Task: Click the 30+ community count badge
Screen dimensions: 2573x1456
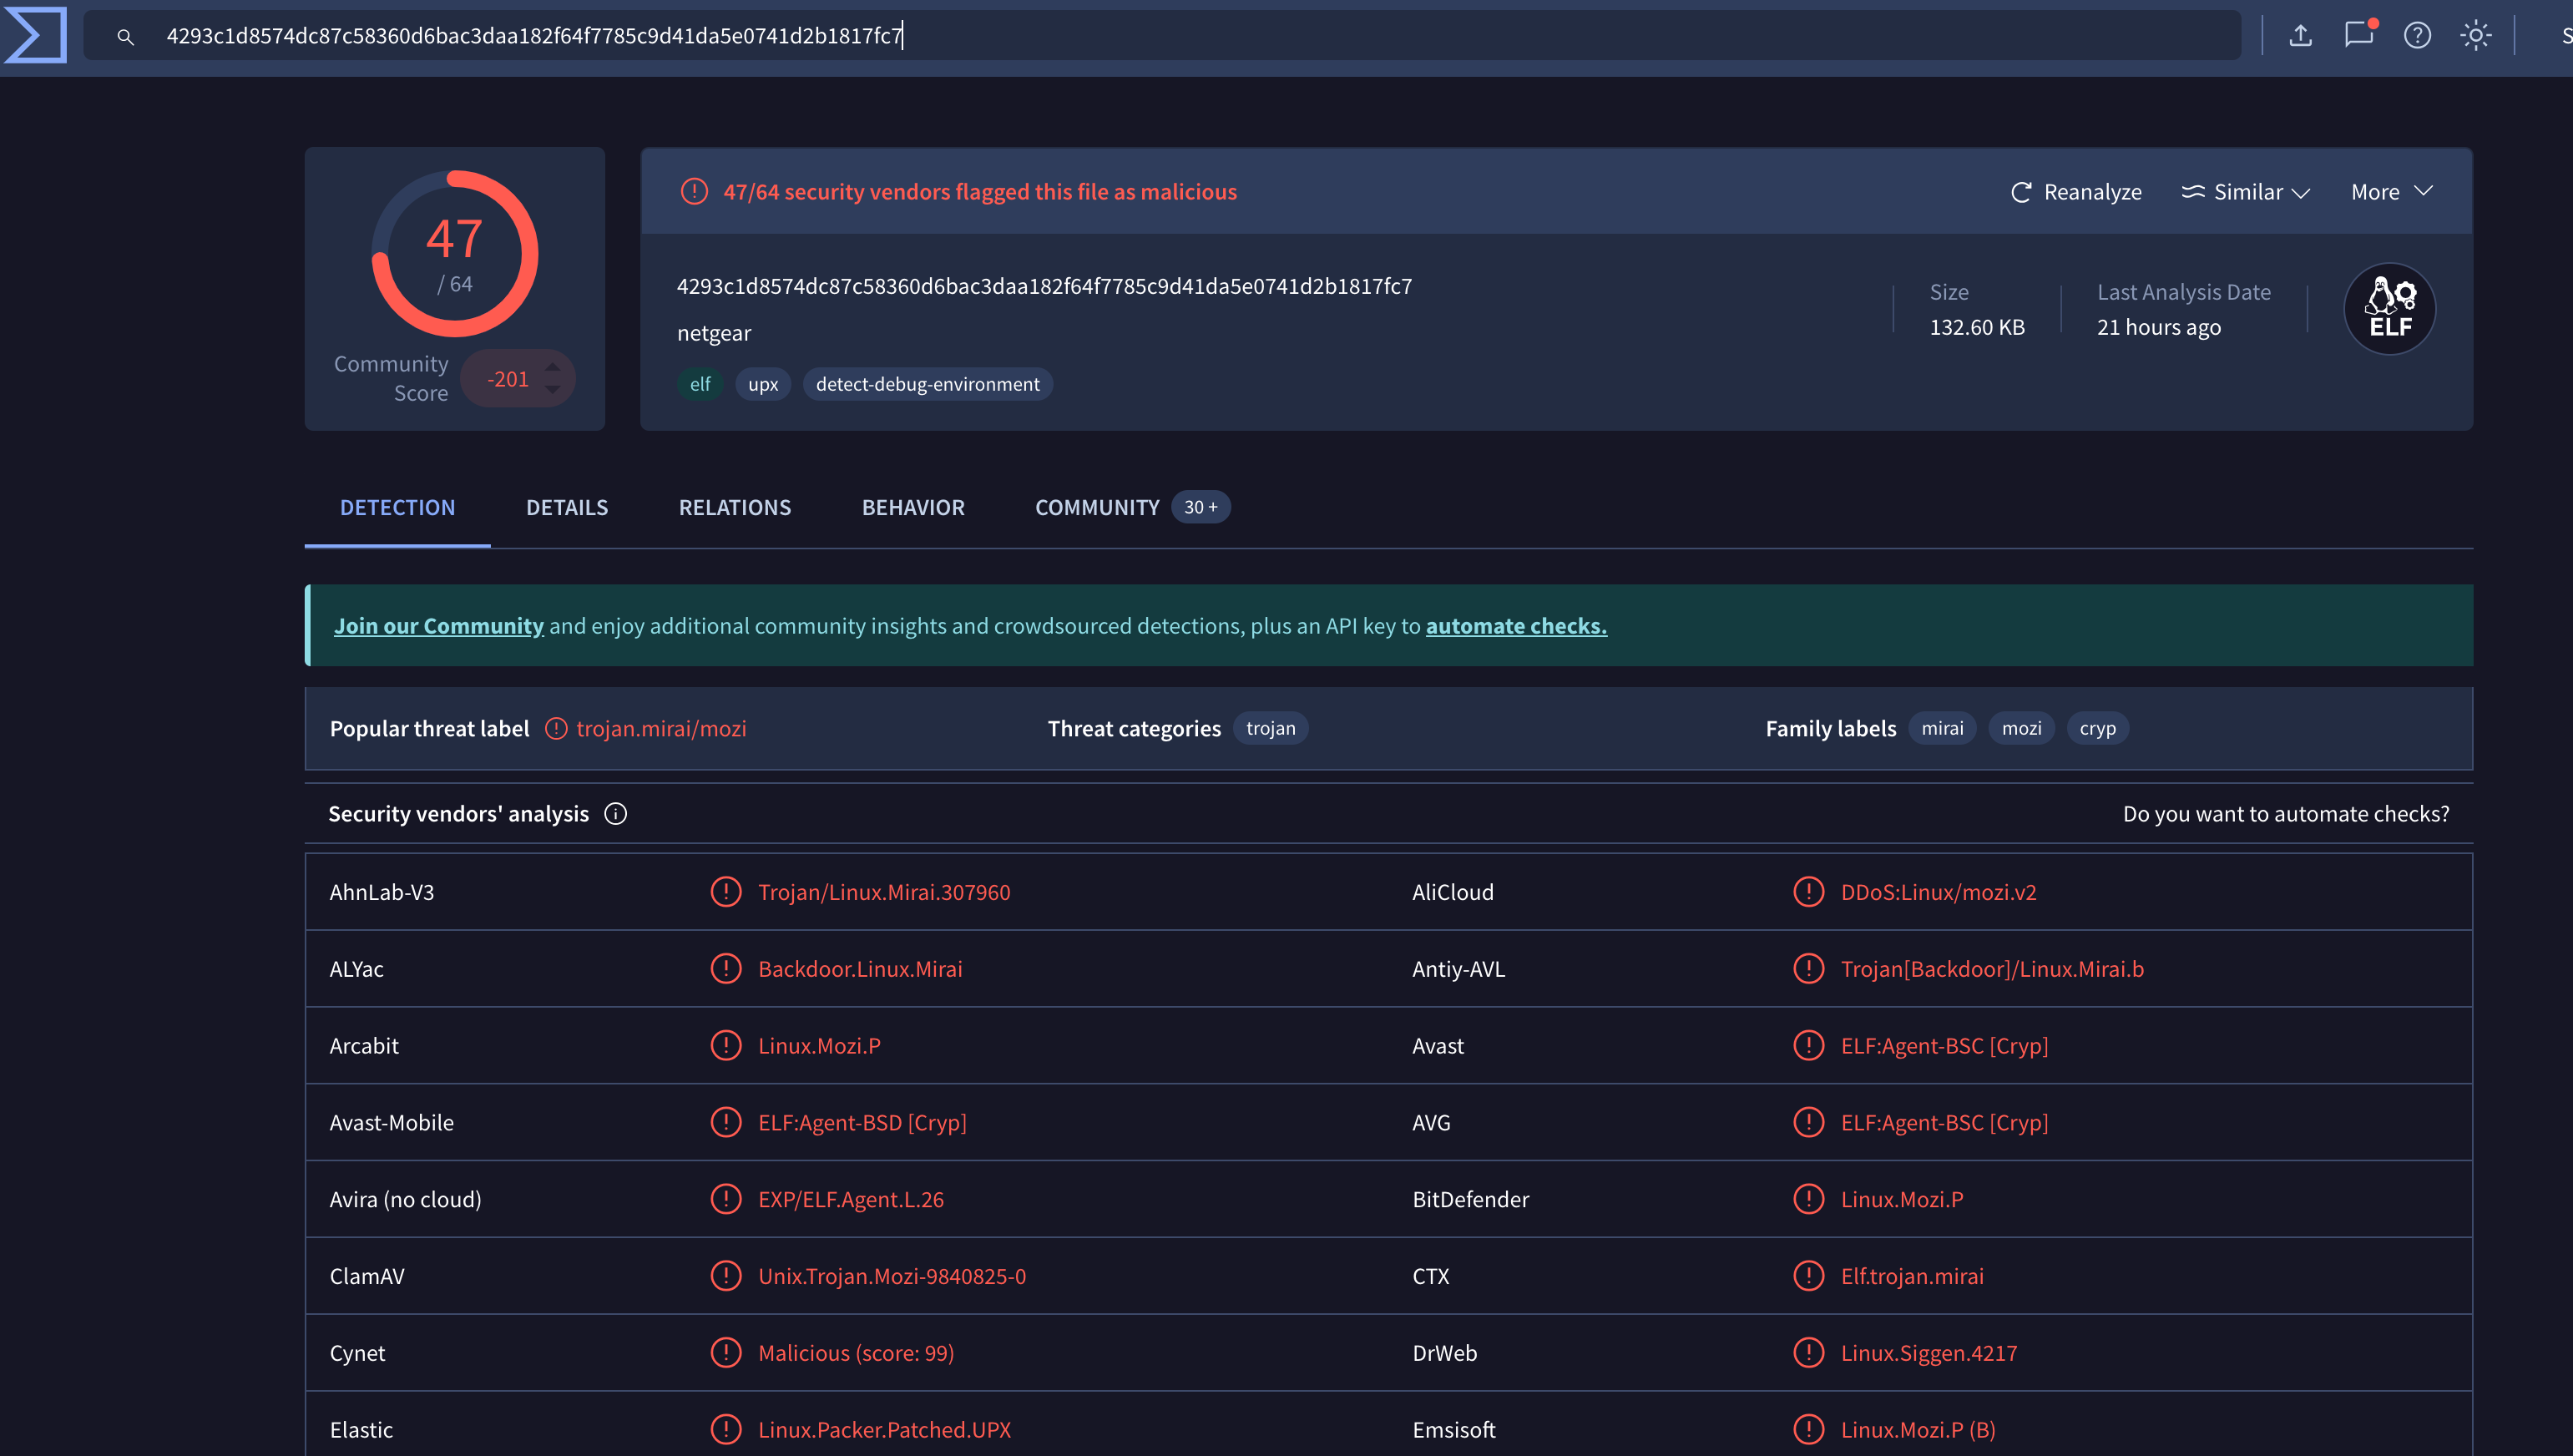Action: [1200, 507]
